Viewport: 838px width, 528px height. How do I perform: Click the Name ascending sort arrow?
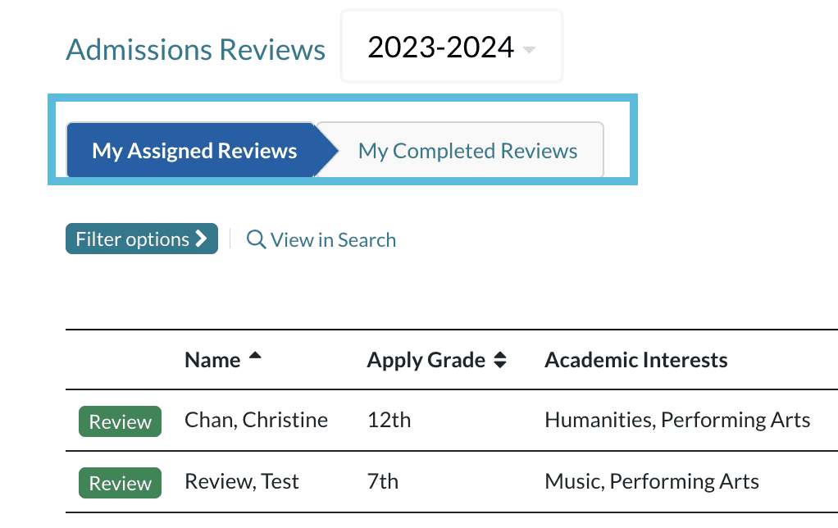(x=255, y=356)
